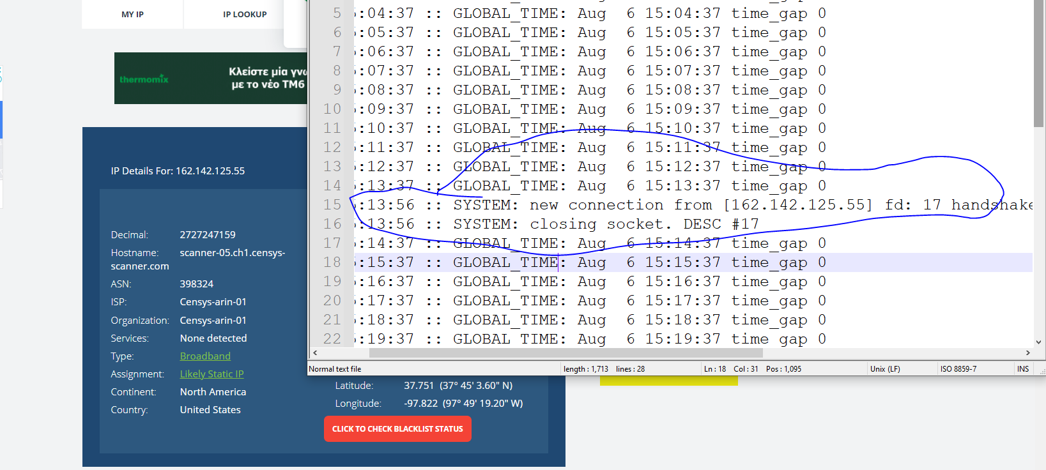Click ASN value 398324
Viewport: 1046px width, 470px height.
click(x=197, y=284)
